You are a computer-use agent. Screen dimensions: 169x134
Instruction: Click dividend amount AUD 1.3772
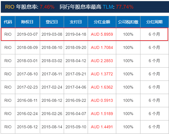tap(102, 74)
